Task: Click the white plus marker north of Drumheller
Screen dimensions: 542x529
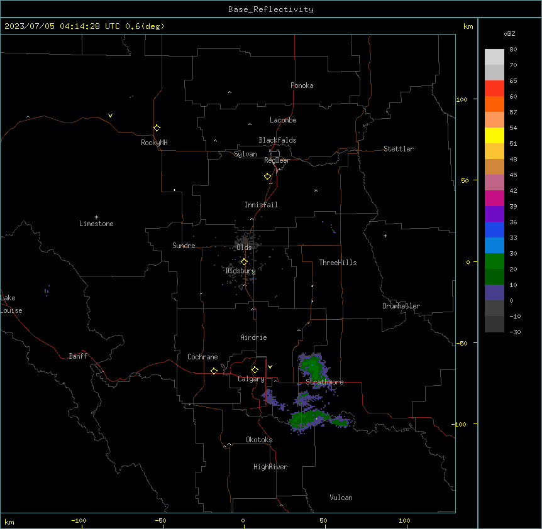Action: 385,236
